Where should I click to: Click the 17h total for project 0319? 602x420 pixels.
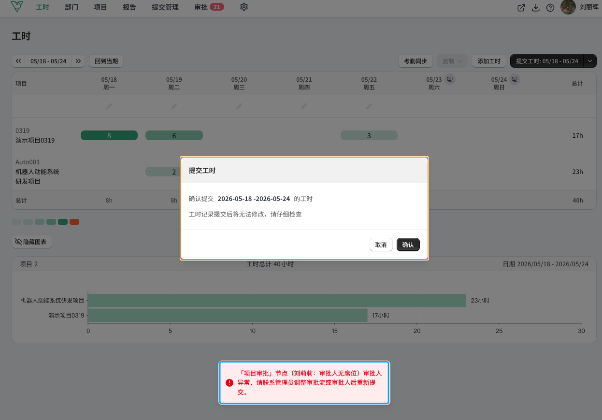577,135
